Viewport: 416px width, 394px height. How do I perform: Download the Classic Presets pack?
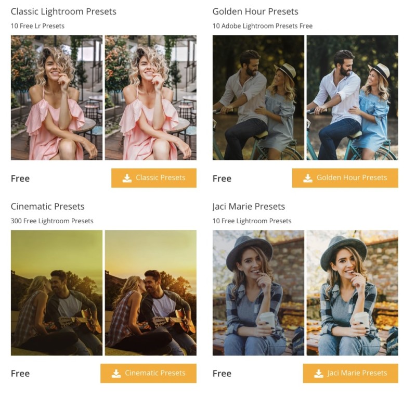(153, 177)
